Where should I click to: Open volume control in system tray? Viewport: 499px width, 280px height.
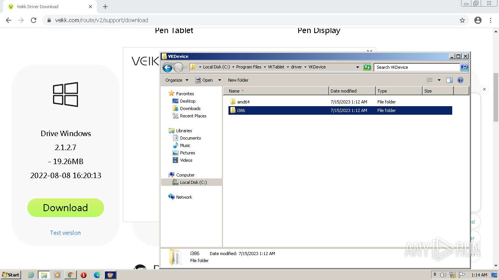443,275
